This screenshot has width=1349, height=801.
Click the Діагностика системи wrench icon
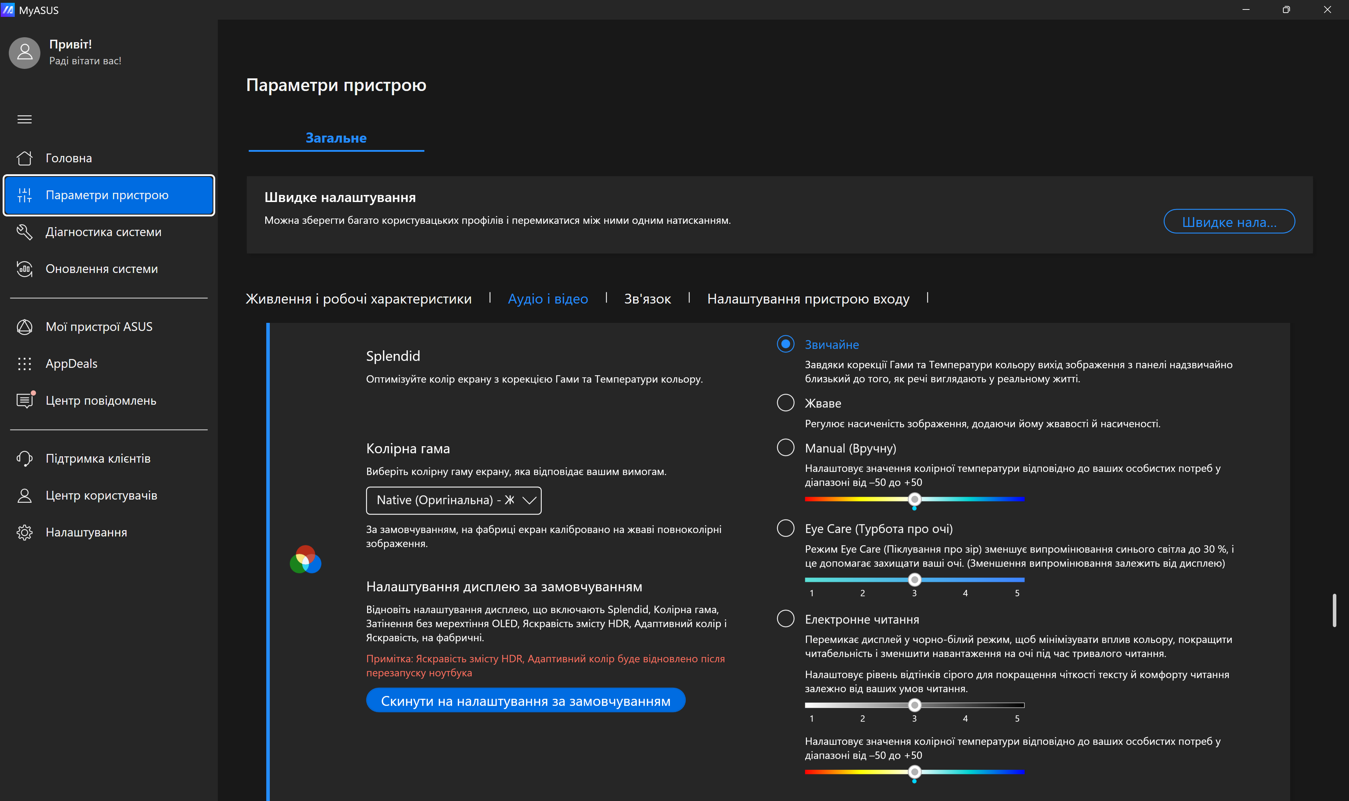point(24,232)
